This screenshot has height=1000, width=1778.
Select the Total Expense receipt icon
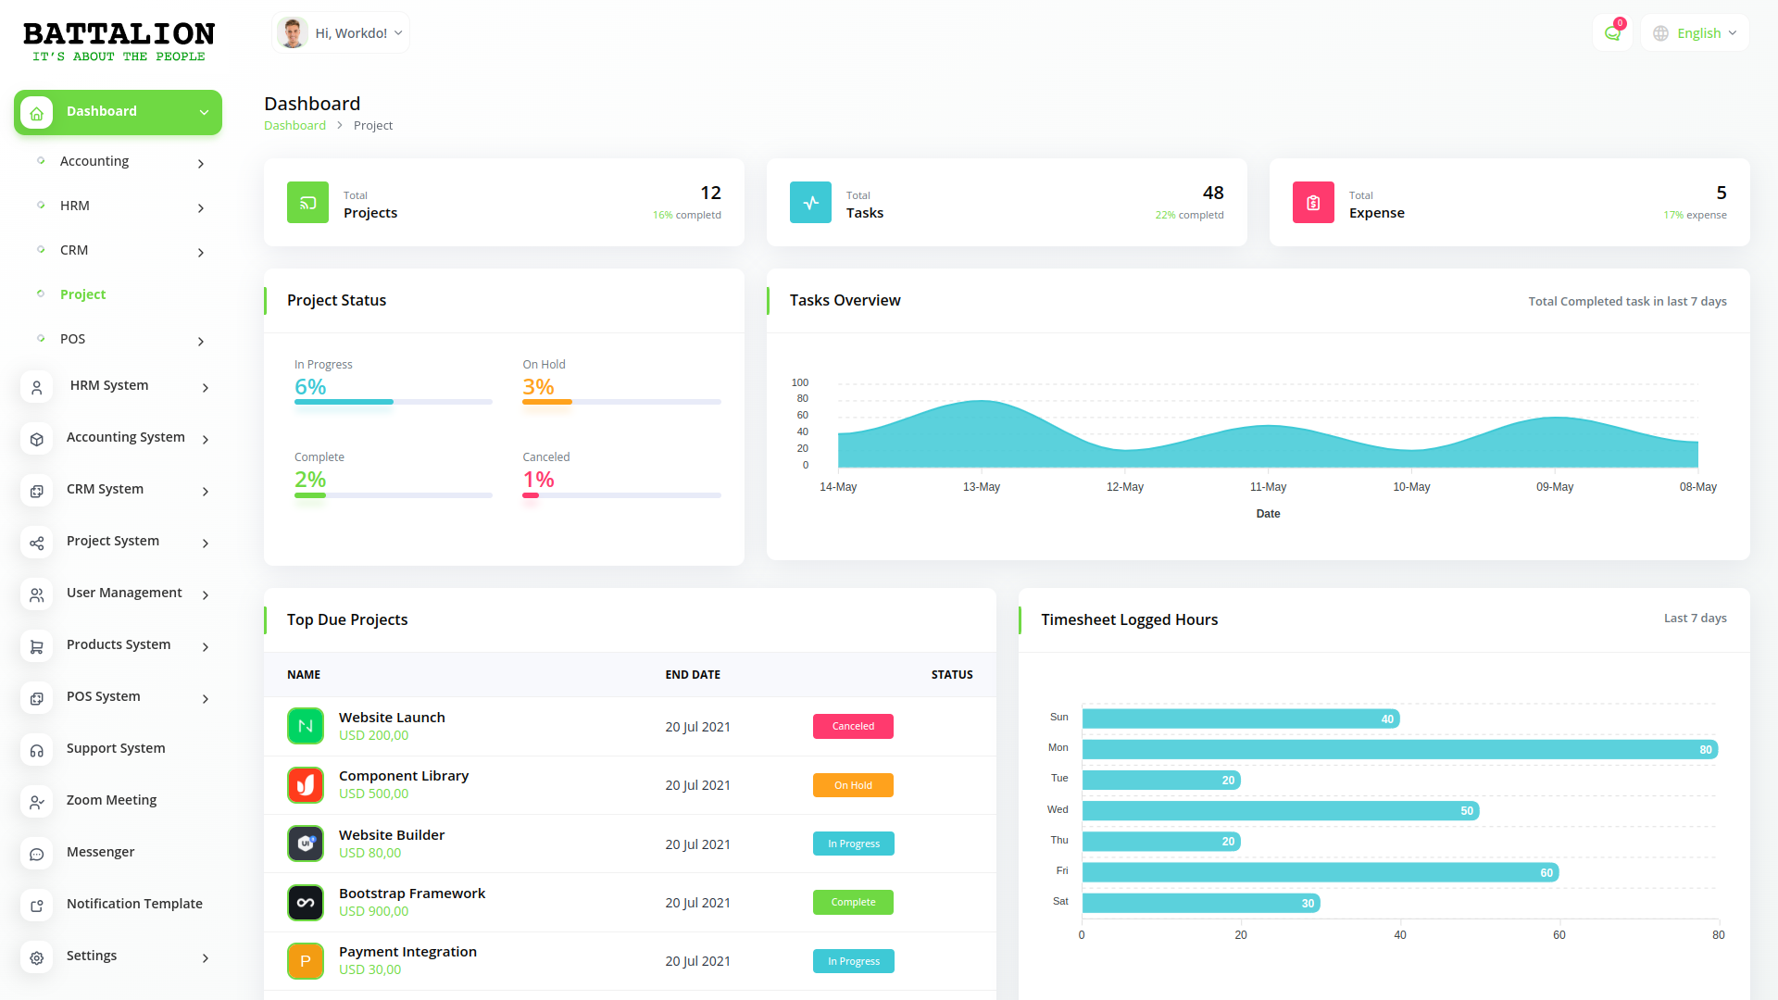pos(1312,202)
